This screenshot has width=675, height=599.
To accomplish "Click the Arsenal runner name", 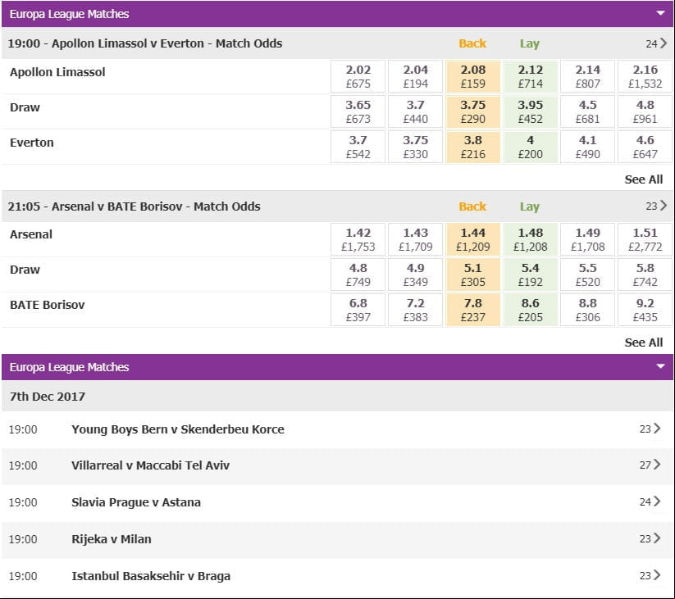I will click(31, 234).
